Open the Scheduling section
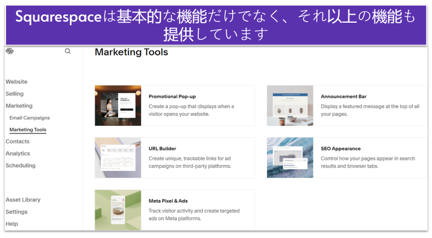 (20, 165)
